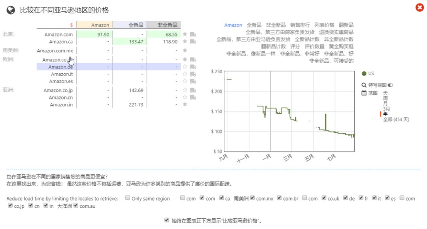Click the star icon in Amazon.in row
427x229 pixels.
(185, 104)
